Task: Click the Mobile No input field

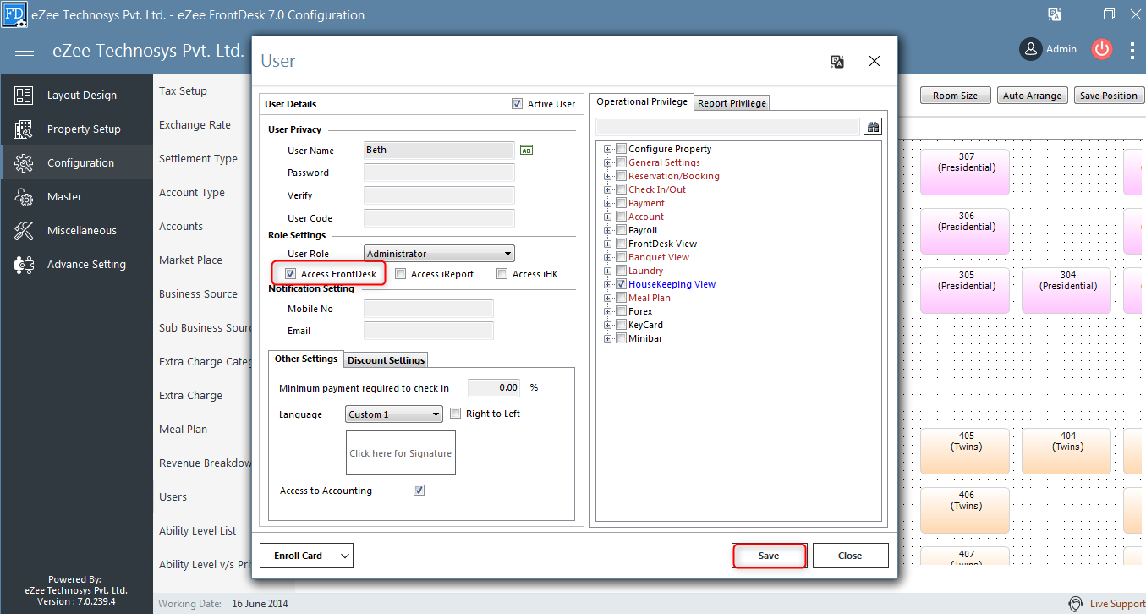Action: 429,309
